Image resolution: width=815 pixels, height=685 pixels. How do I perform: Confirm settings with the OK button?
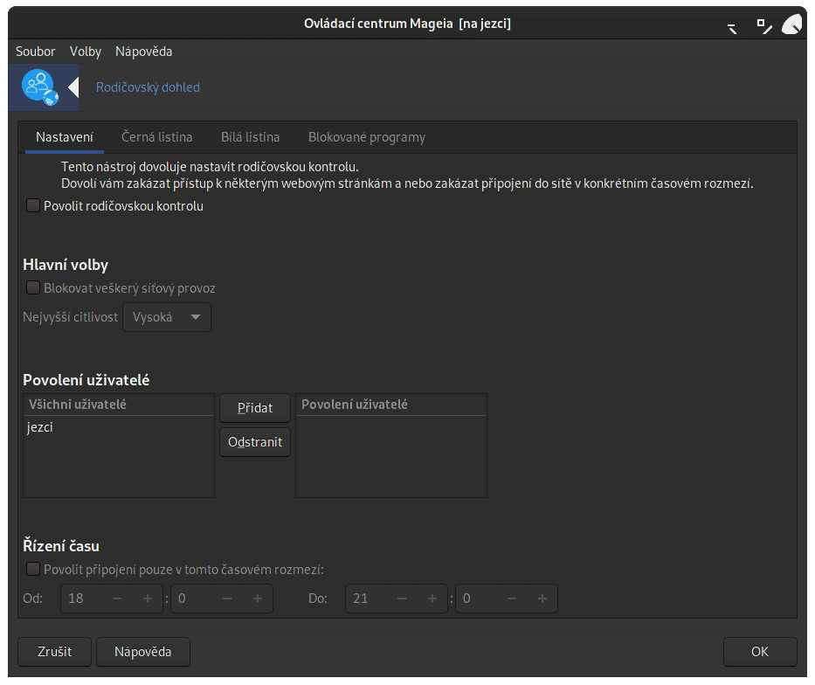pyautogui.click(x=759, y=652)
